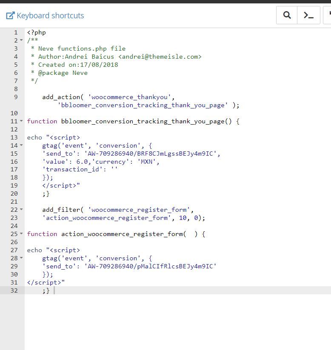Click 'Neve functions.php file' comment text
Image resolution: width=331 pixels, height=350 pixels.
coord(82,48)
